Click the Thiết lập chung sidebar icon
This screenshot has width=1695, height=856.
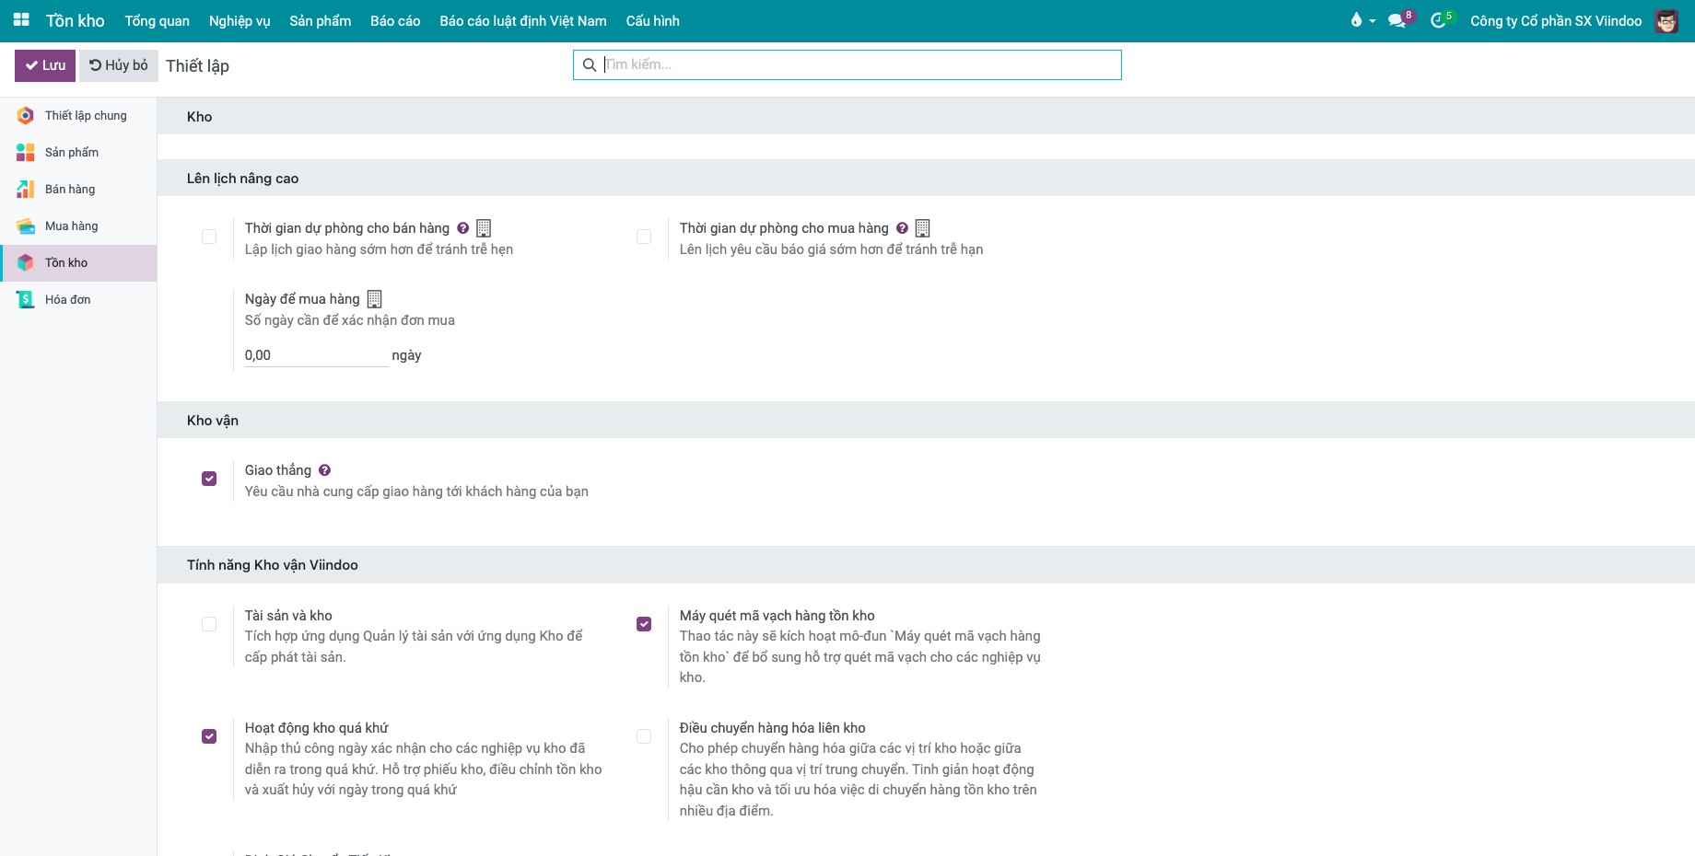26,115
